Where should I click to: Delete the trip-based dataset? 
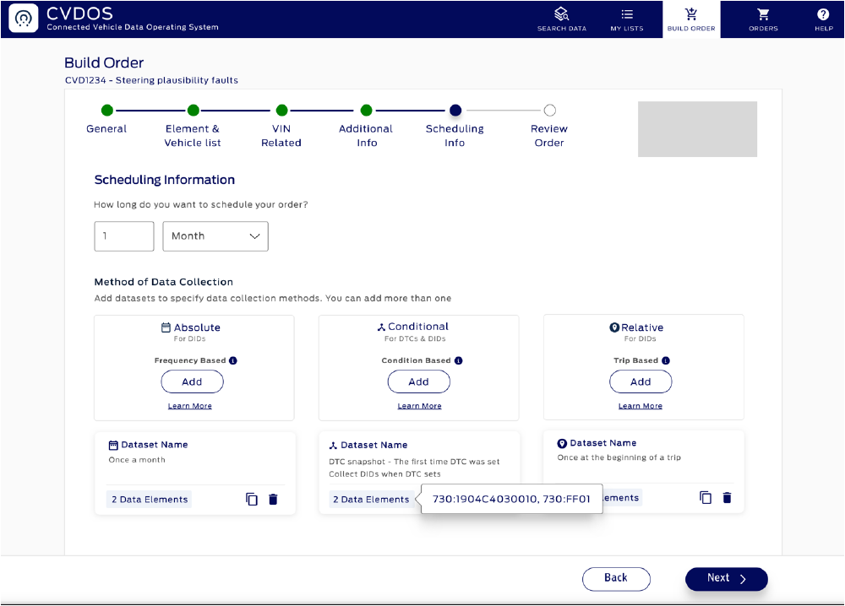(727, 498)
